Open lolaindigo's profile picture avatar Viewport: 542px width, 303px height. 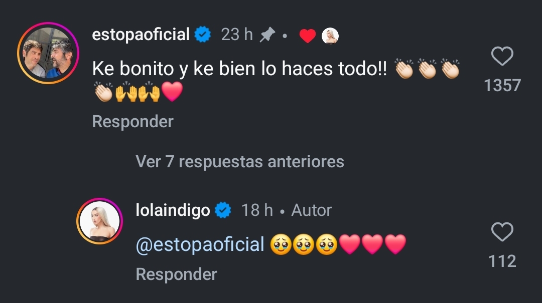[x=100, y=221]
